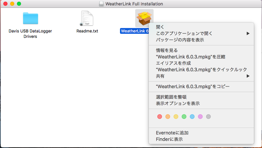Screen dimensions: 262x148
Task: Select the WeatherLink package installer icon
Action: [144, 18]
